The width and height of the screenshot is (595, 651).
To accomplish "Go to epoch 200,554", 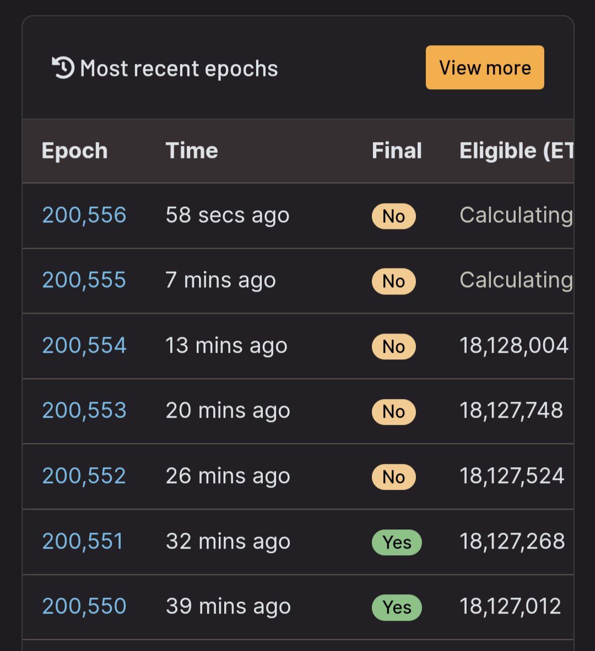I will pos(84,346).
